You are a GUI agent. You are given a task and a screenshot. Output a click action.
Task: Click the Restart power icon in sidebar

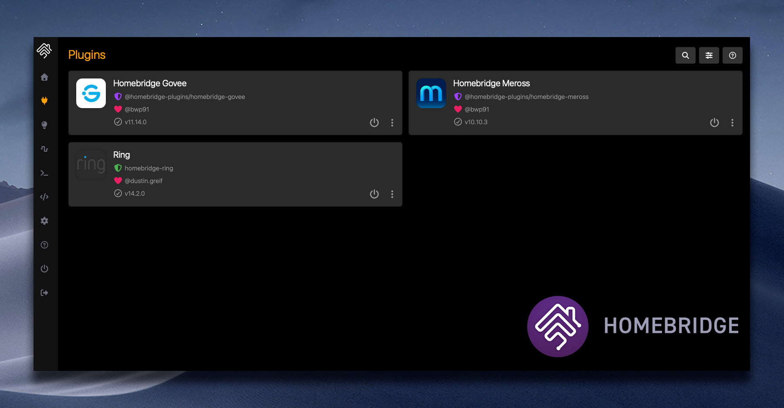[44, 269]
